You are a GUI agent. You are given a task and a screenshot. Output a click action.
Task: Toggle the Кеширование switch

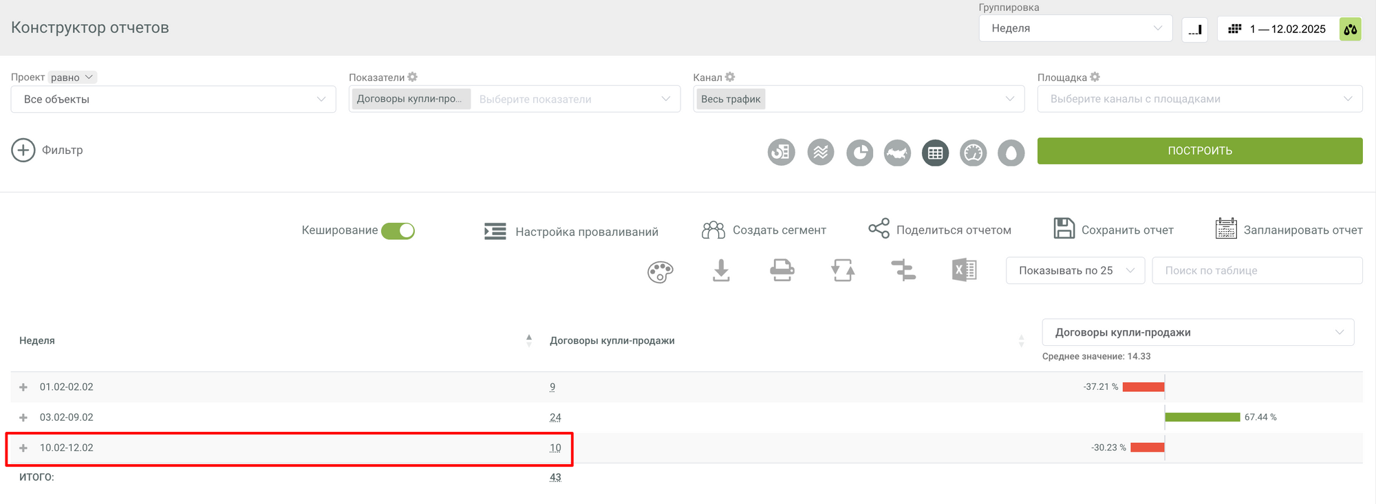click(398, 231)
